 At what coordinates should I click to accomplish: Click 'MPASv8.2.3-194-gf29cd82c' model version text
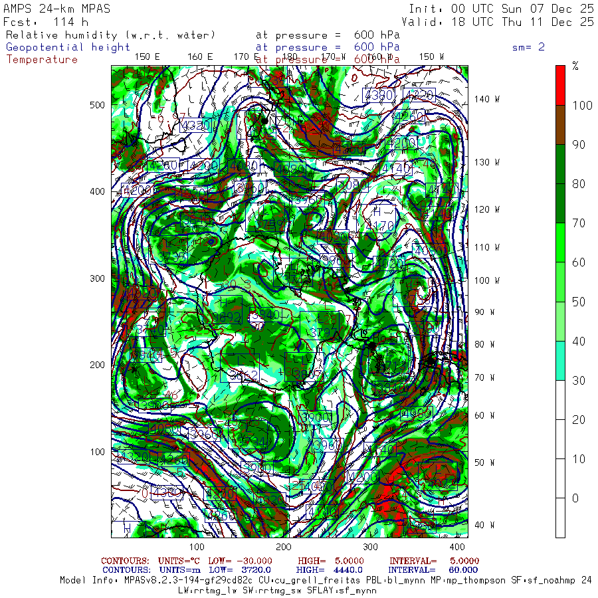[x=188, y=581]
